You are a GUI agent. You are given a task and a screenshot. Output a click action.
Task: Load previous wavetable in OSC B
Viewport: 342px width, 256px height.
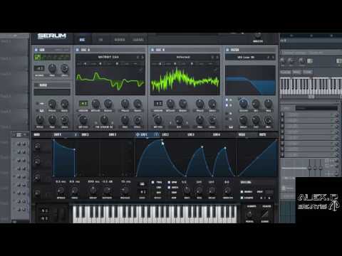click(212, 57)
